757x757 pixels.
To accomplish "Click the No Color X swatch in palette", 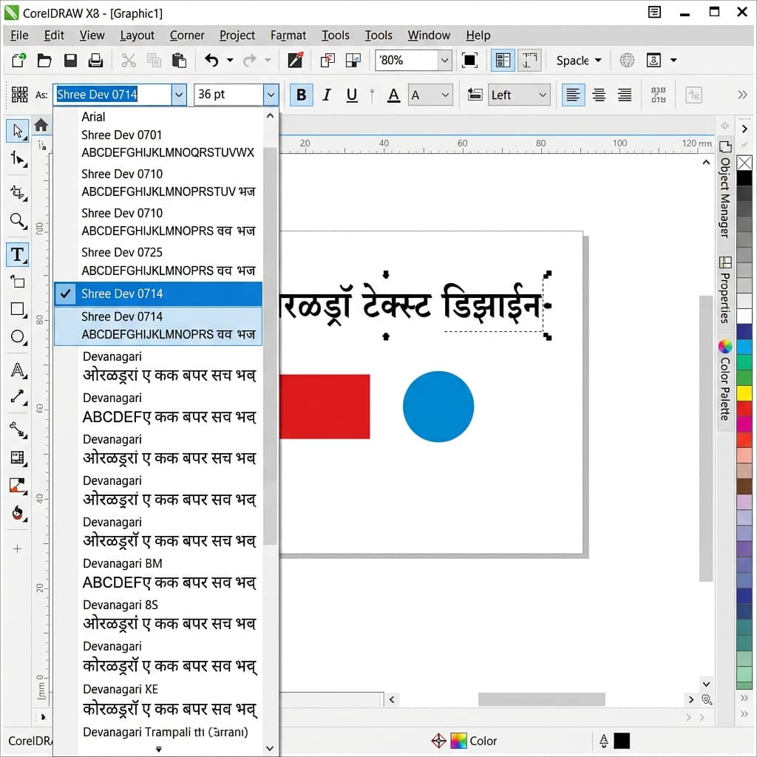I will [744, 163].
